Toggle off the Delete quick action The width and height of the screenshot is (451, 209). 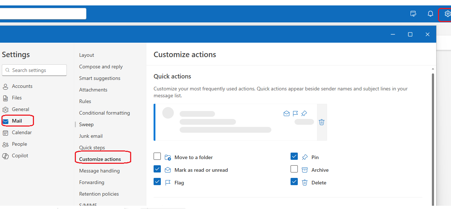[294, 182]
